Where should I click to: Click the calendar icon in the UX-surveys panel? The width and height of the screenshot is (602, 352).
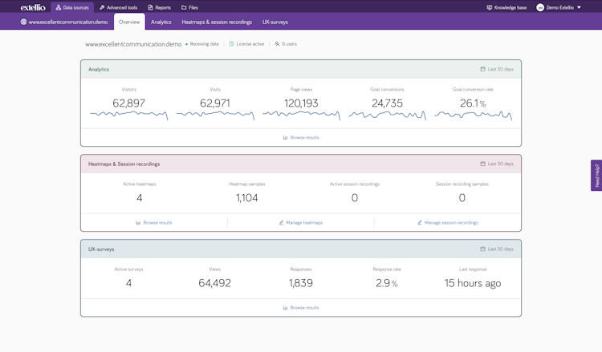point(482,249)
